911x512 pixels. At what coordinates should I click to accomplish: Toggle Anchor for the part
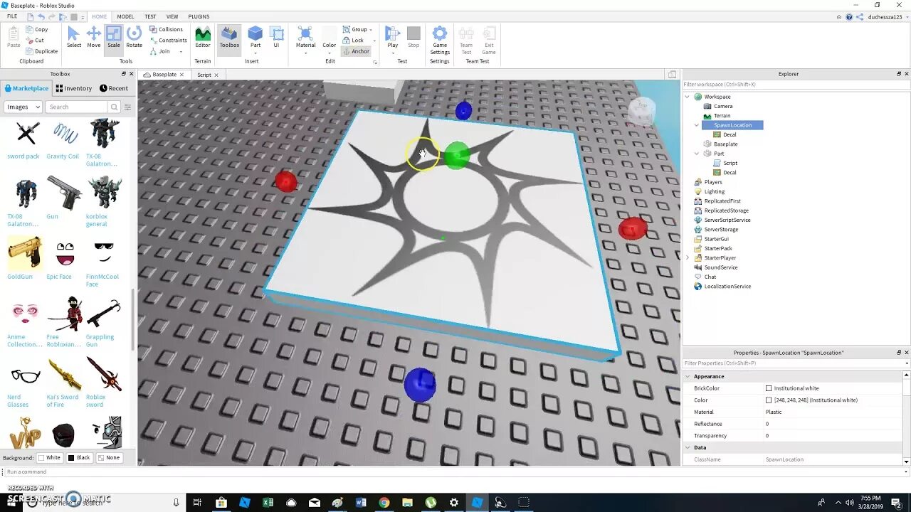pyautogui.click(x=356, y=51)
